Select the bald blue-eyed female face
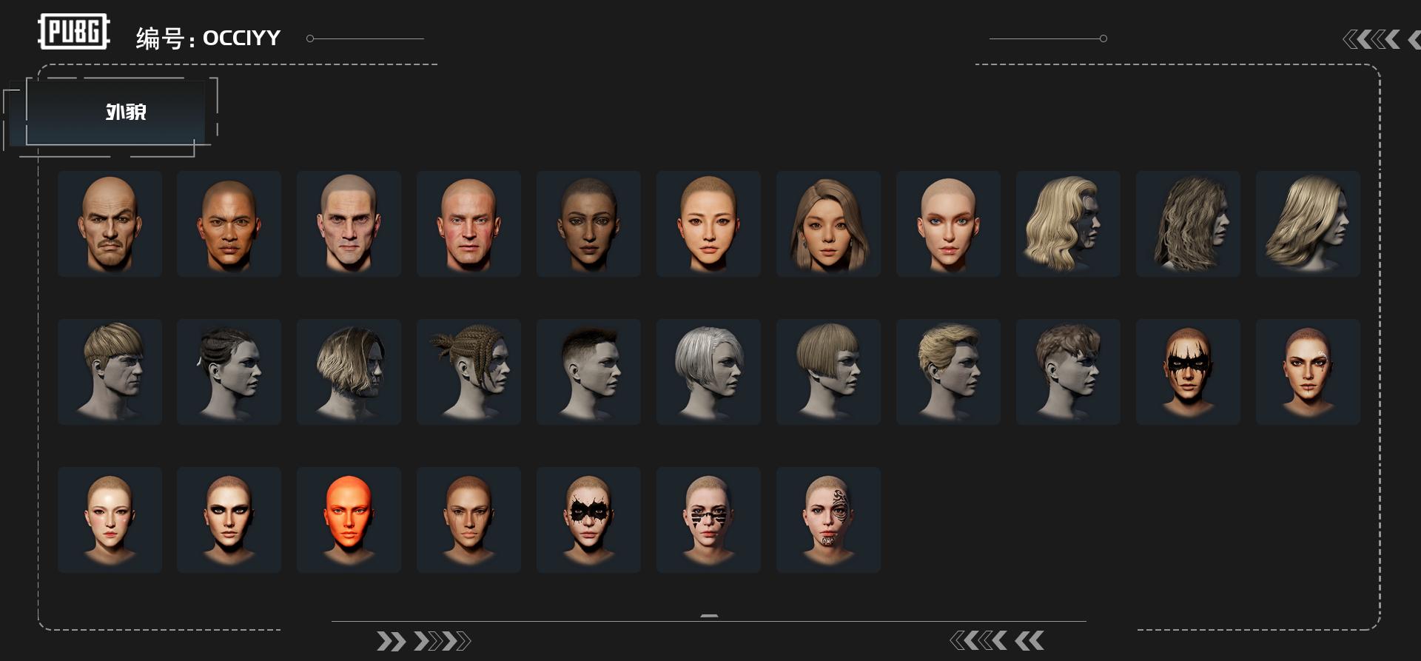Screen dimensions: 1421x661 pyautogui.click(x=948, y=224)
